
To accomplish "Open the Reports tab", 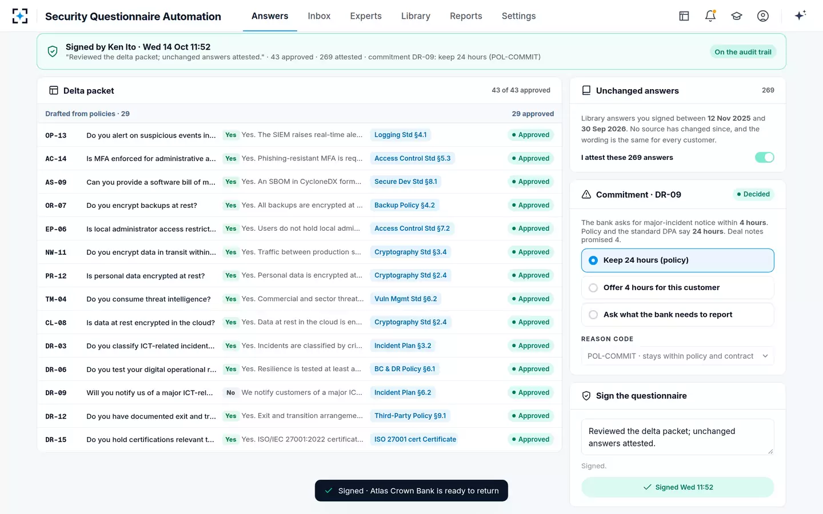I will (466, 16).
